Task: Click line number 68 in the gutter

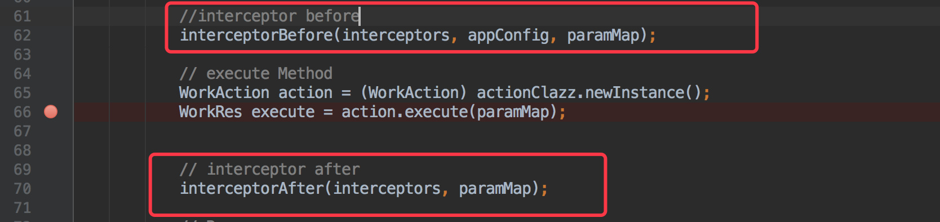Action: coord(23,150)
